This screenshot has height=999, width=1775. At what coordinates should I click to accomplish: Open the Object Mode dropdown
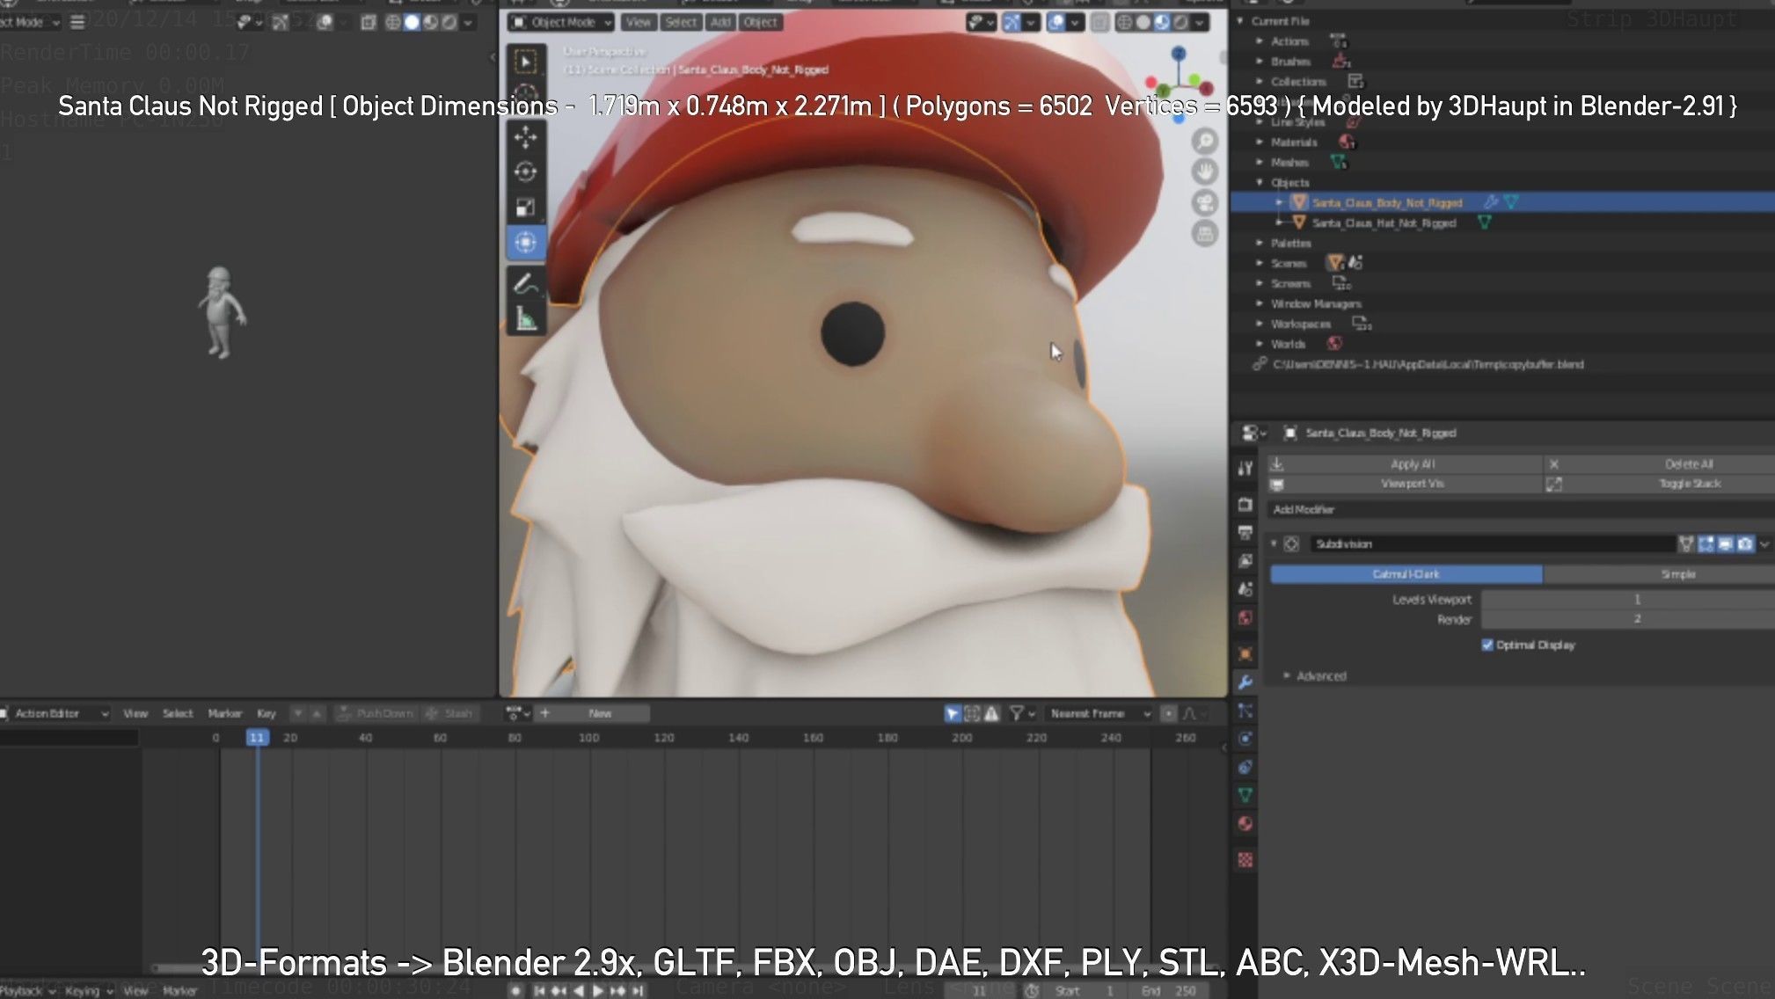coord(560,22)
